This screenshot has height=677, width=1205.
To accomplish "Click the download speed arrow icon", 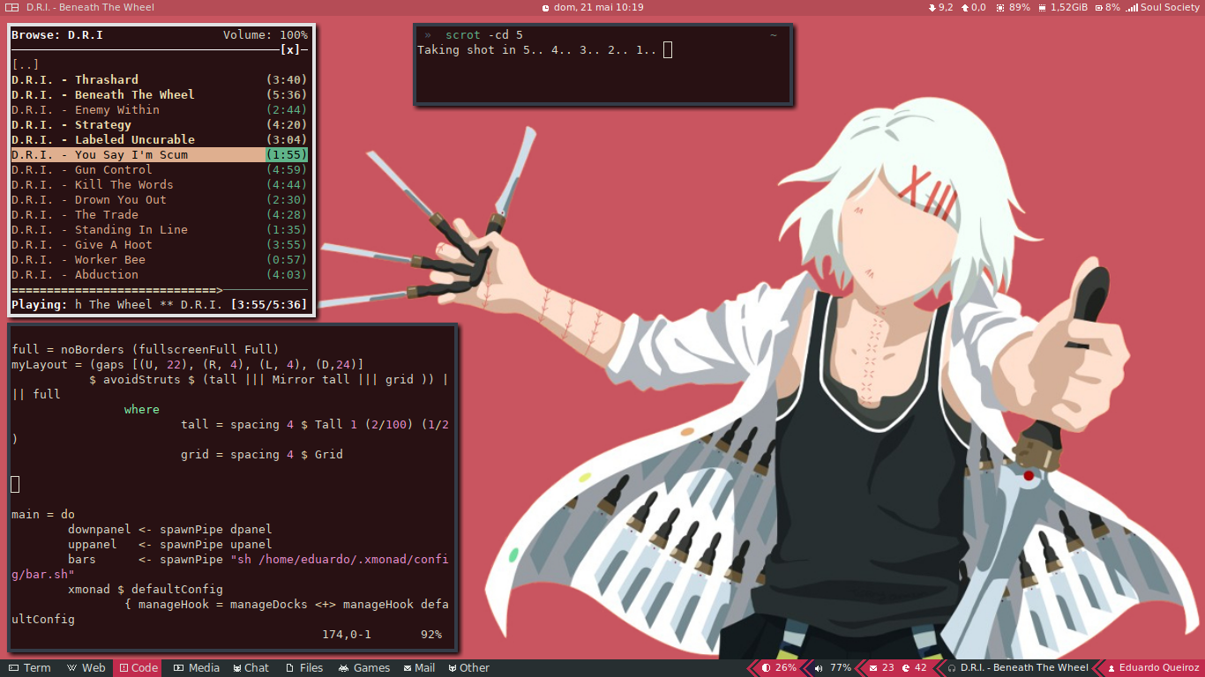I will tap(932, 7).
